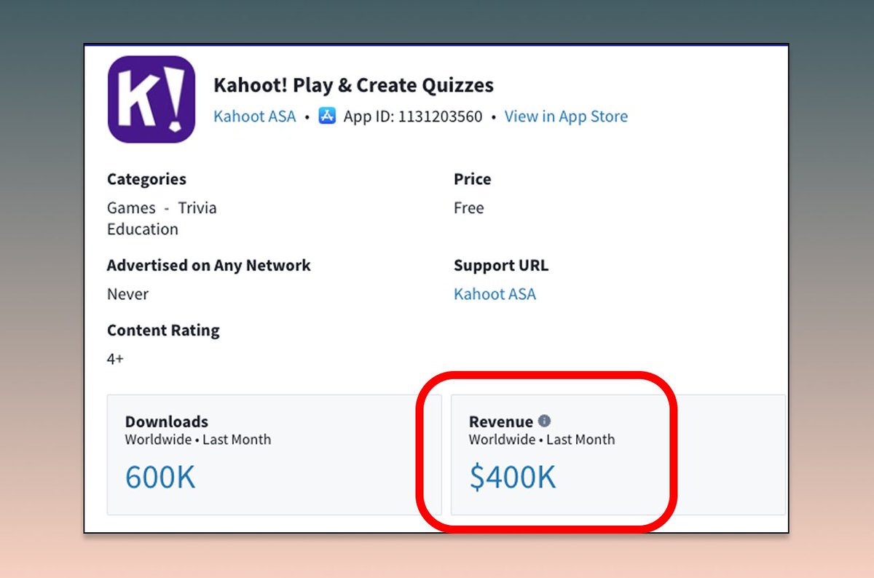The image size is (874, 578).
Task: Open the Kahoot ASA publisher link
Action: 255,116
